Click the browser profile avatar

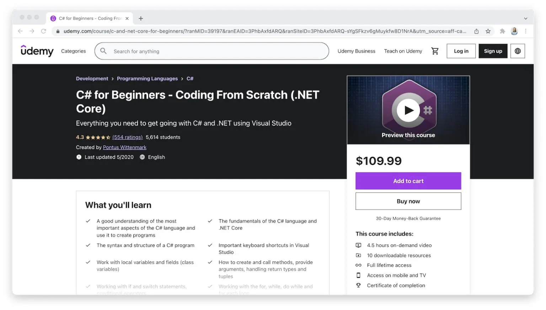(x=514, y=31)
